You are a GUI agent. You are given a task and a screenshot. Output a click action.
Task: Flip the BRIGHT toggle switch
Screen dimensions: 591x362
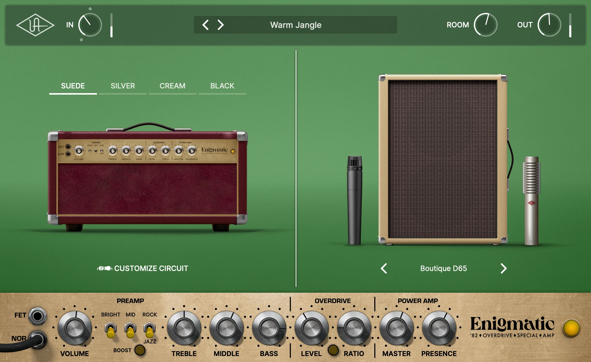pyautogui.click(x=110, y=330)
